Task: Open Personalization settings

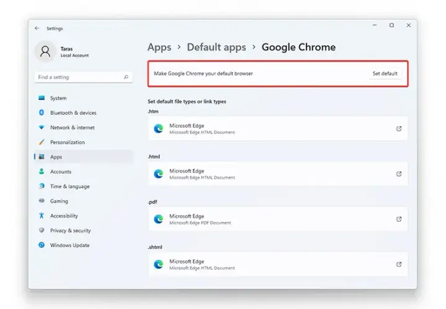Action: click(x=84, y=142)
